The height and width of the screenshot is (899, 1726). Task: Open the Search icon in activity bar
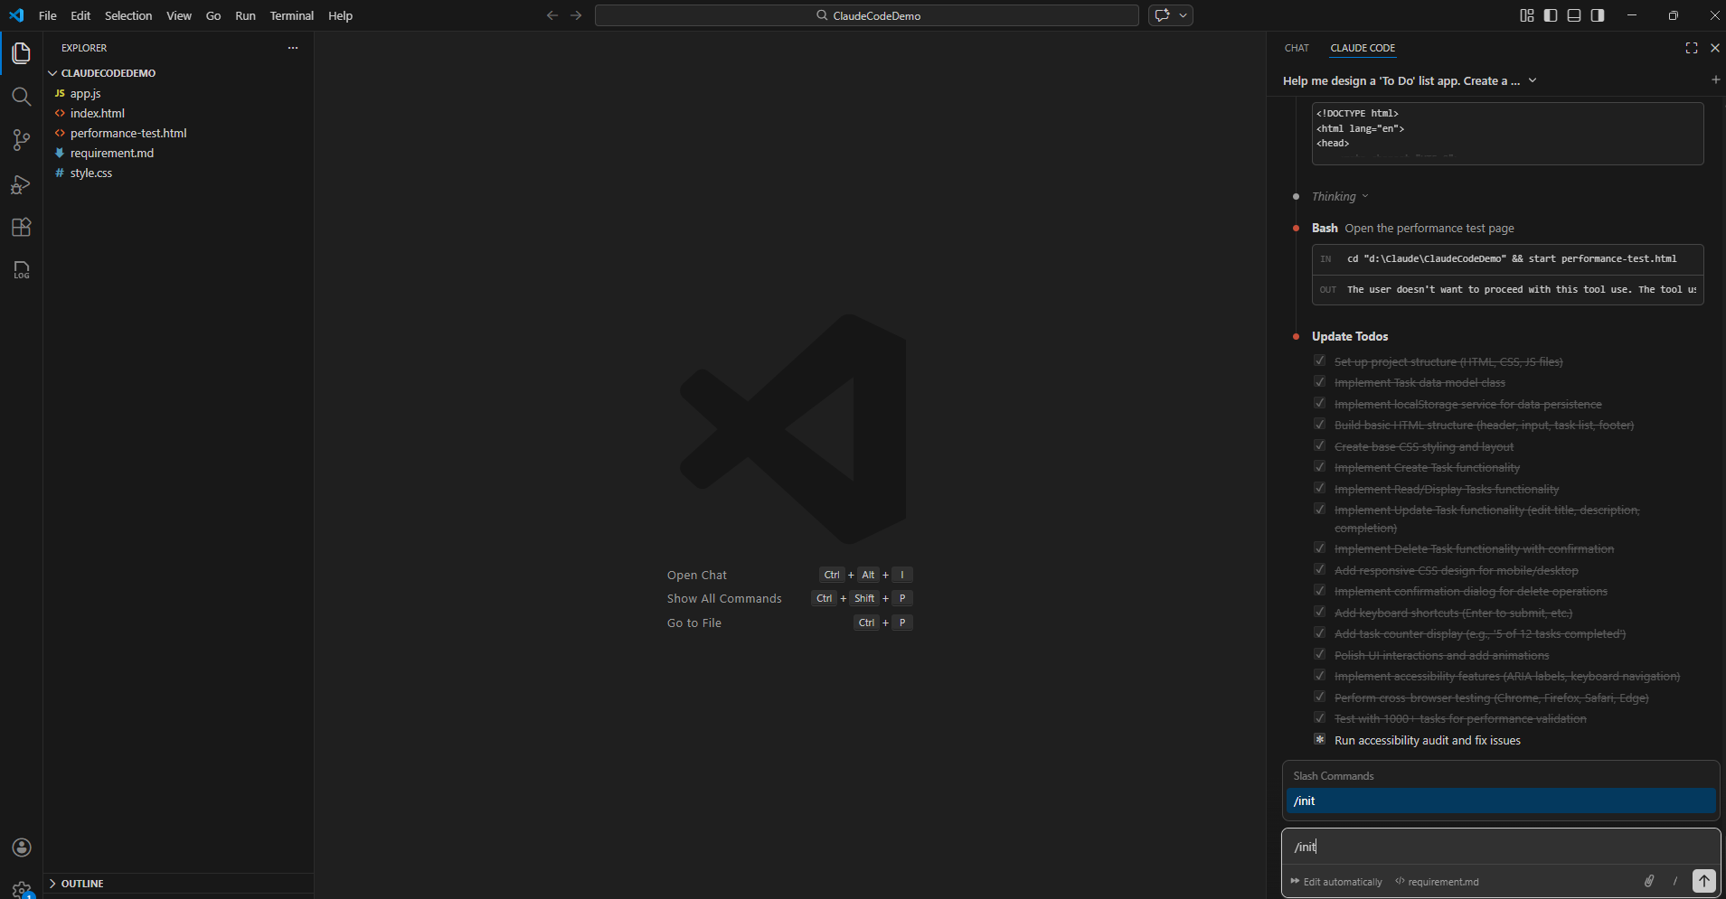21,96
